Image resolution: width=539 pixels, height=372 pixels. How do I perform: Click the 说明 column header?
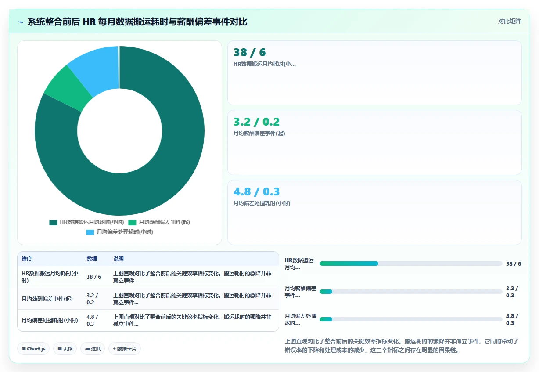(119, 259)
